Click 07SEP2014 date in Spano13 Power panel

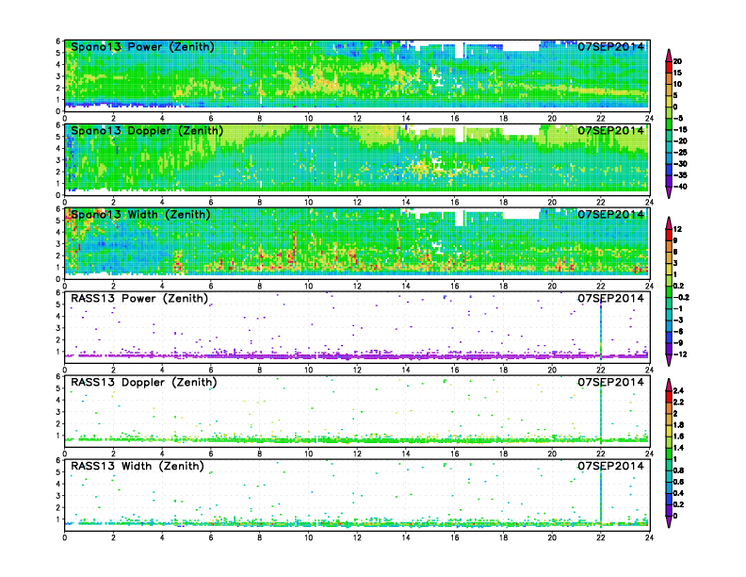611,47
